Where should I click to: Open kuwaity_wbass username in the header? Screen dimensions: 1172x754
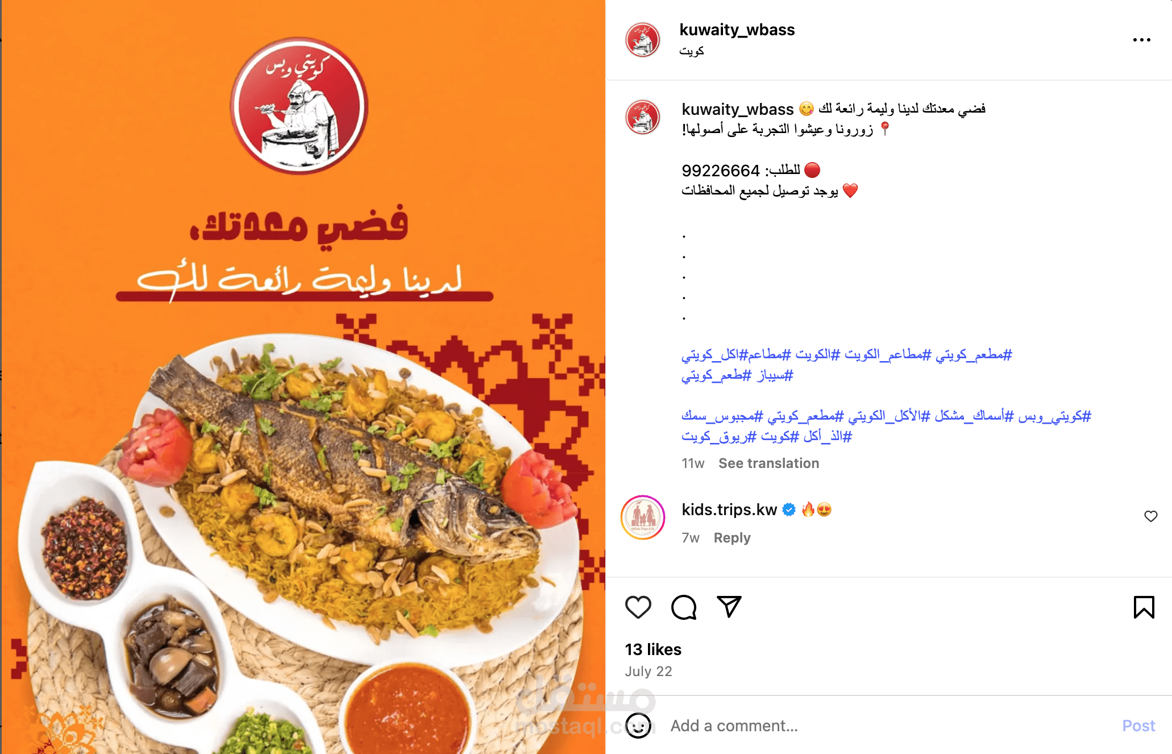pos(737,30)
